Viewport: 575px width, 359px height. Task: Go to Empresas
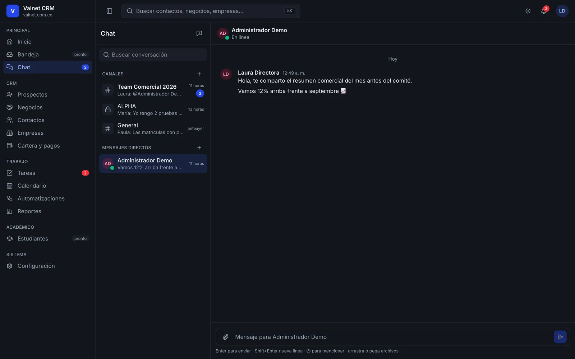point(48,133)
